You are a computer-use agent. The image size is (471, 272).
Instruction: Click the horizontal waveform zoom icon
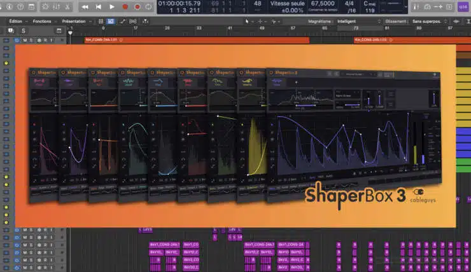click(x=456, y=22)
